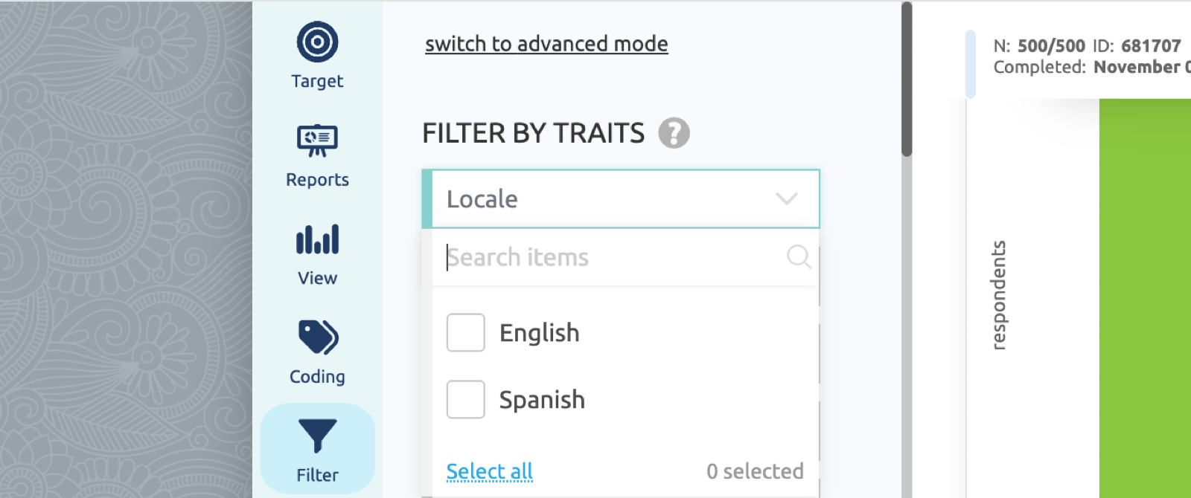
Task: Open the Coding tags icon
Action: (318, 337)
